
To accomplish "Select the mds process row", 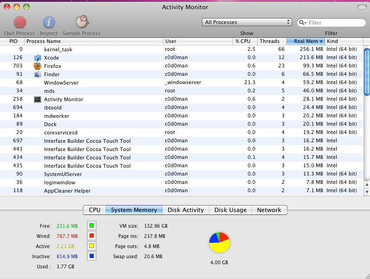I will (182, 91).
